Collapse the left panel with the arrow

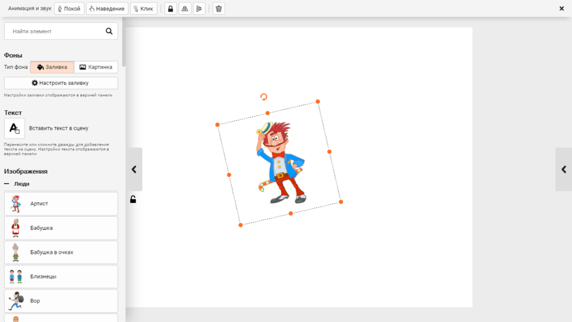(134, 169)
